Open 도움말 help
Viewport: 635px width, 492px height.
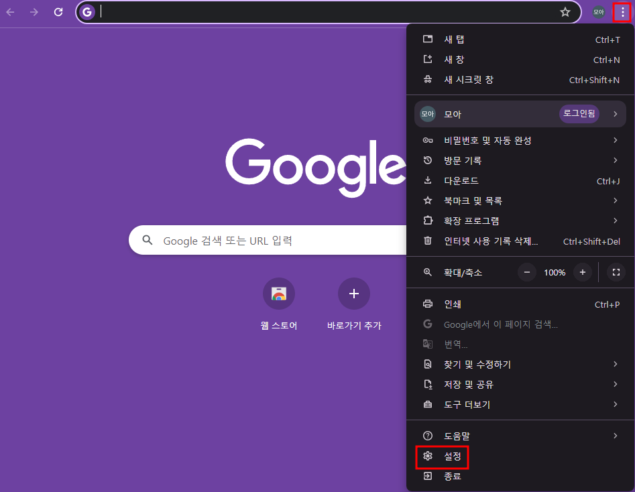pos(520,436)
